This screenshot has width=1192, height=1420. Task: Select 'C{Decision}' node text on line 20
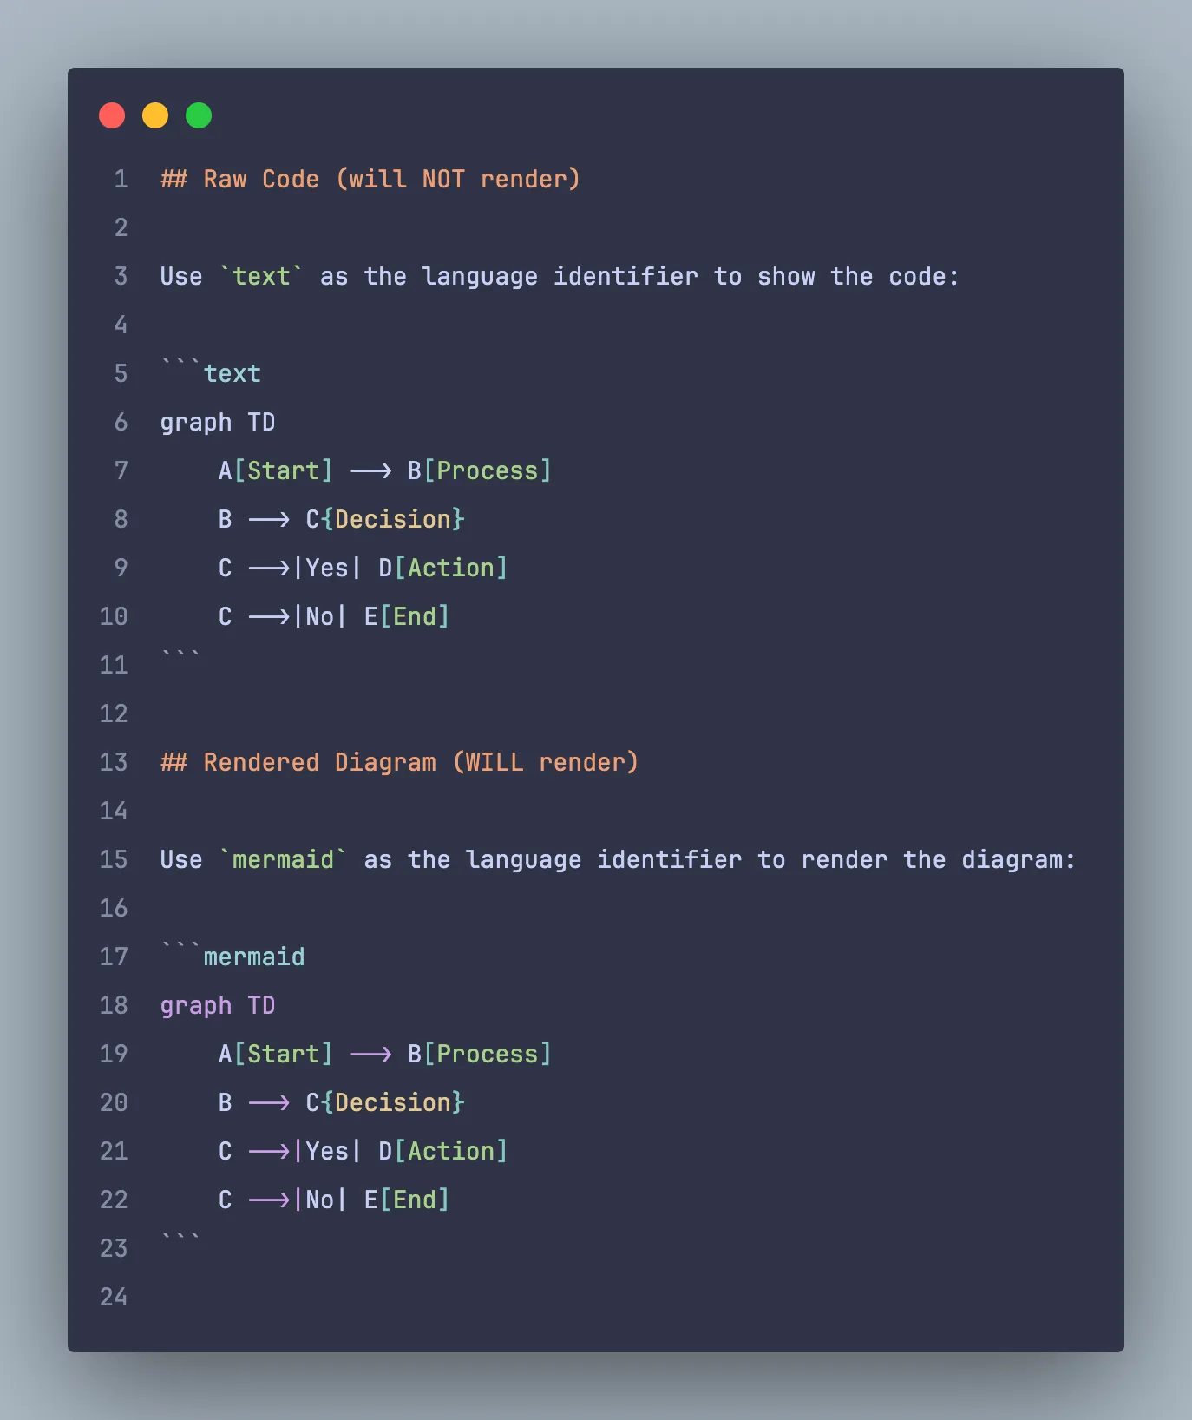pos(385,1102)
